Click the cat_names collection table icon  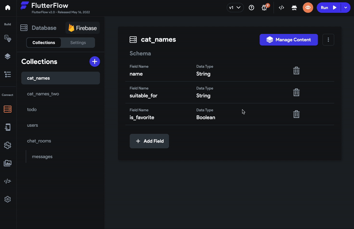coord(133,40)
